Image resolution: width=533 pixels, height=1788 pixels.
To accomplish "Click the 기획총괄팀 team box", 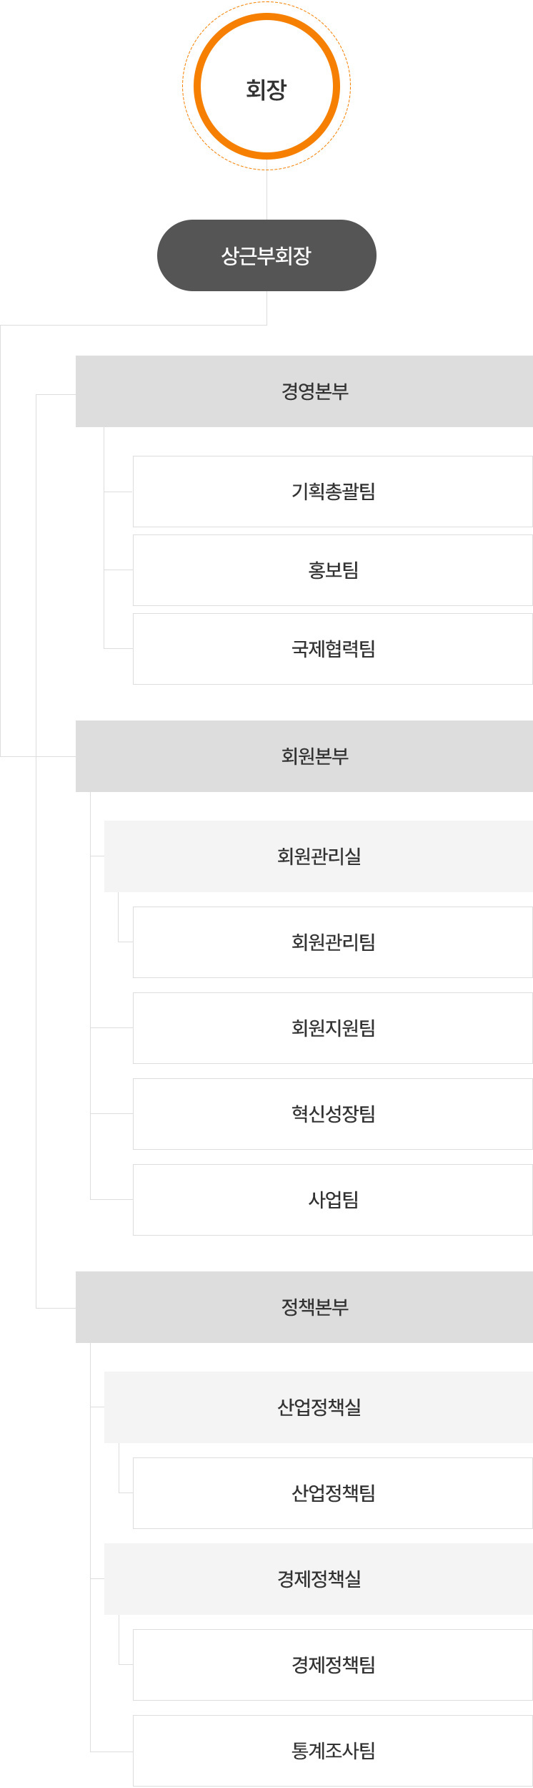I will pos(333,492).
